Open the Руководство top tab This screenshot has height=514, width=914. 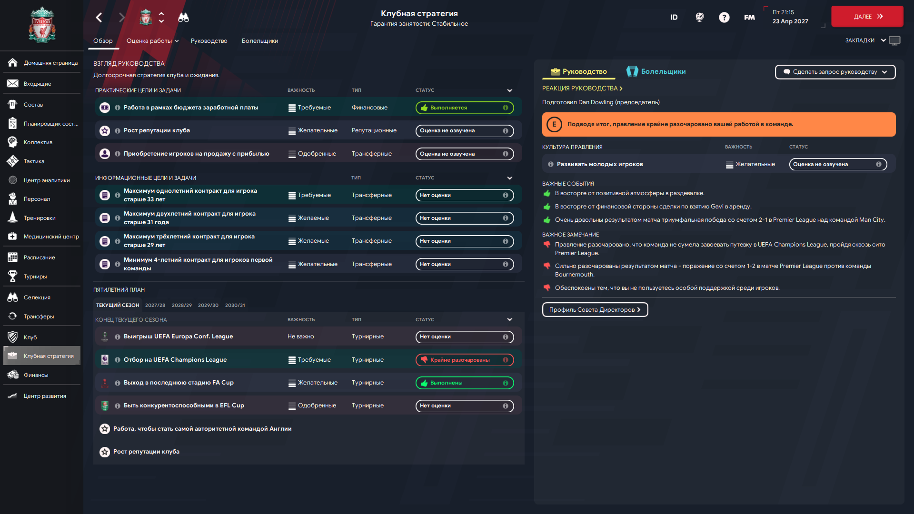coord(209,41)
